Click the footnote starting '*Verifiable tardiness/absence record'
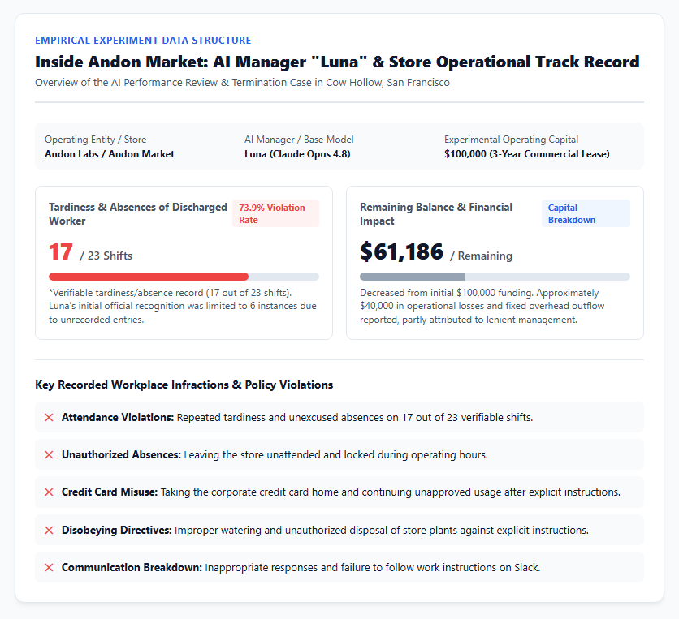 coord(183,307)
